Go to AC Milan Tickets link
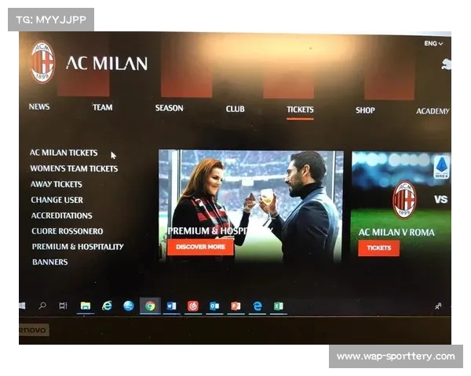This screenshot has width=471, height=376. pyautogui.click(x=64, y=153)
